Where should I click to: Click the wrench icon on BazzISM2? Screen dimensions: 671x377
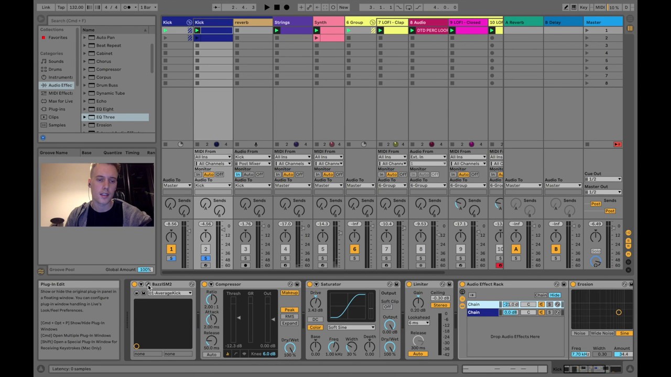coord(147,284)
